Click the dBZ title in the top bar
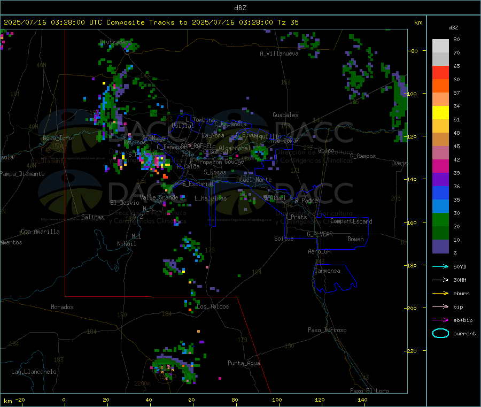Viewport: 481px width, 407px height. (x=240, y=7)
